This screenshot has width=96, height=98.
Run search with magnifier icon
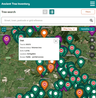tap(91, 20)
